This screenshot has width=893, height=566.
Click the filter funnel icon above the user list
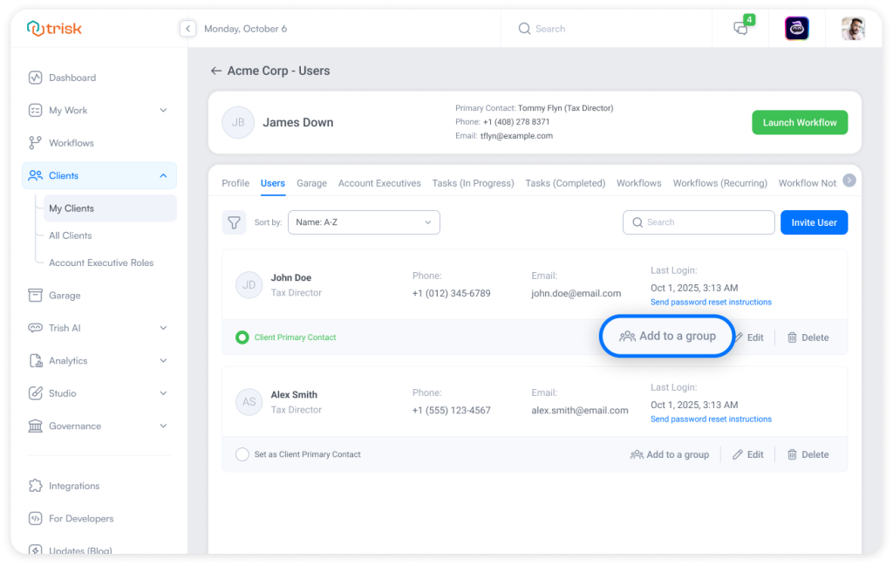[x=234, y=222]
